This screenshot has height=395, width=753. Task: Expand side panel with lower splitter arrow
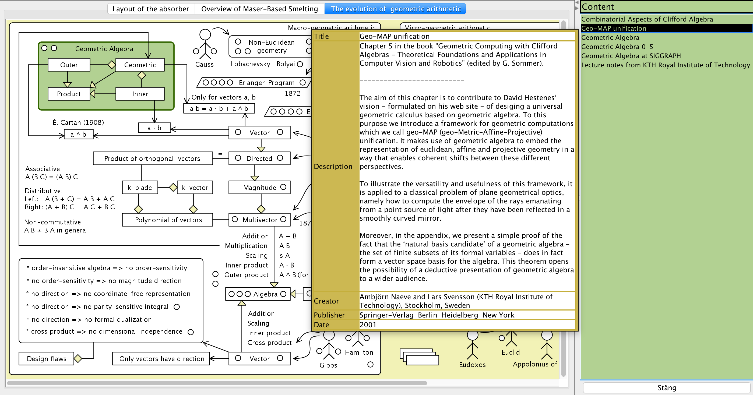pos(577,8)
